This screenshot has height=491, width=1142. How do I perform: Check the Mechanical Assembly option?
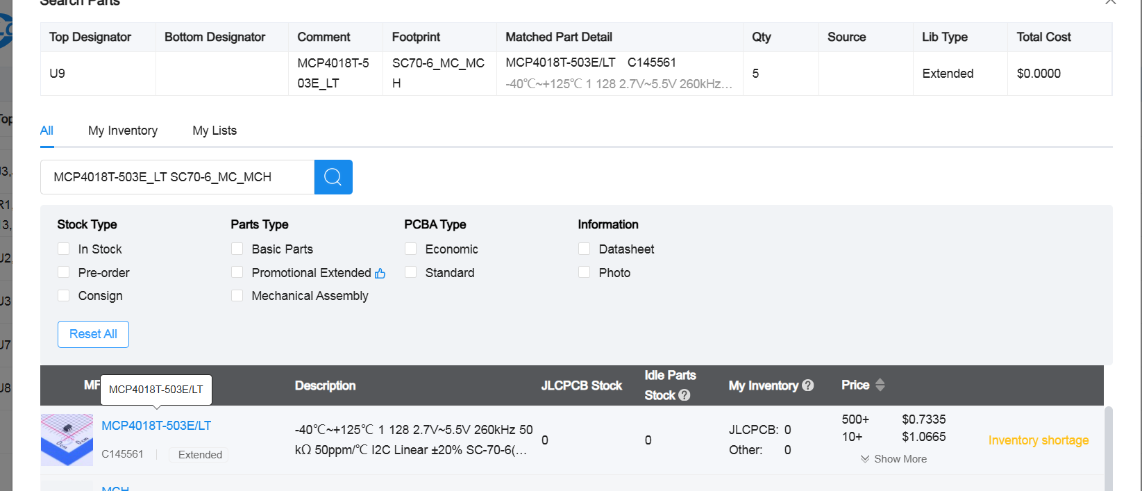click(x=237, y=296)
